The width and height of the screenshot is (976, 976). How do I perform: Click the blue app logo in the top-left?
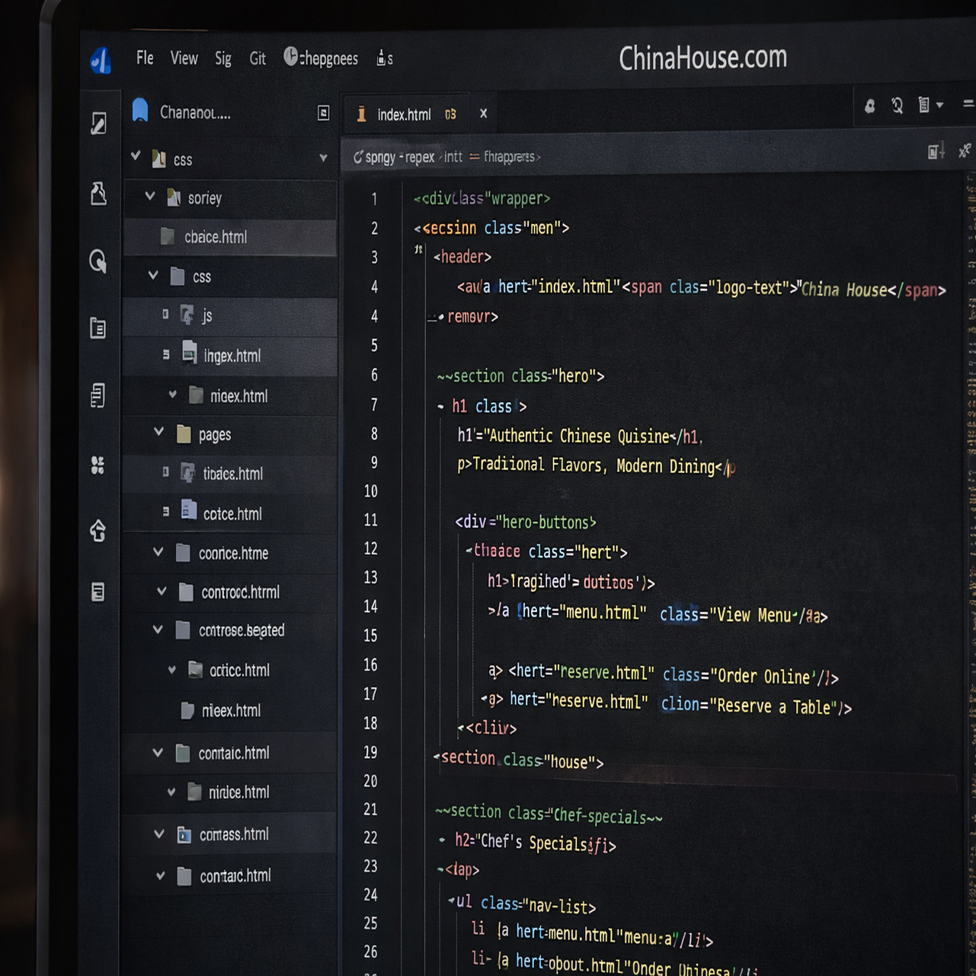coord(101,60)
